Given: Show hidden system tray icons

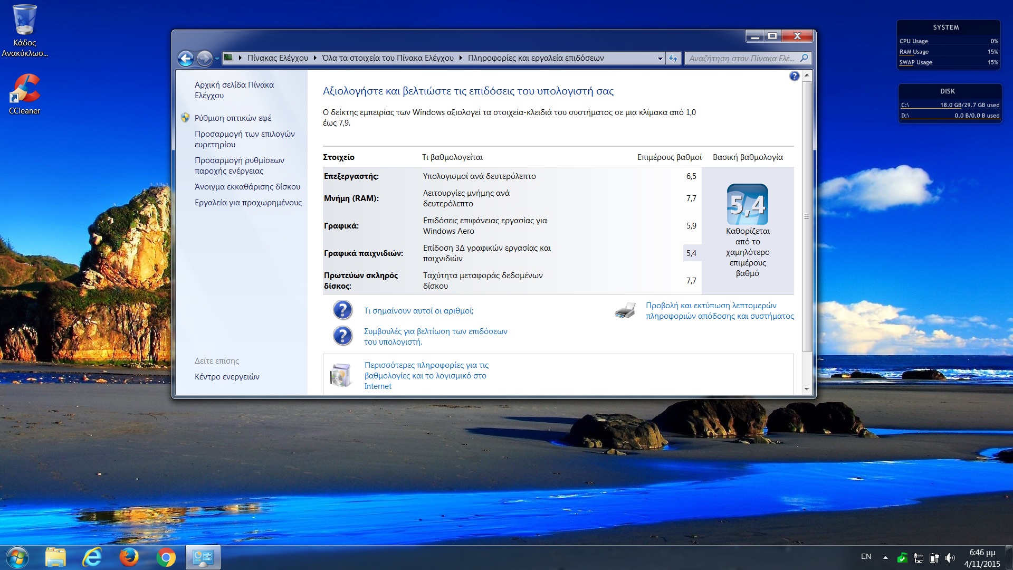Looking at the screenshot, I should [885, 557].
